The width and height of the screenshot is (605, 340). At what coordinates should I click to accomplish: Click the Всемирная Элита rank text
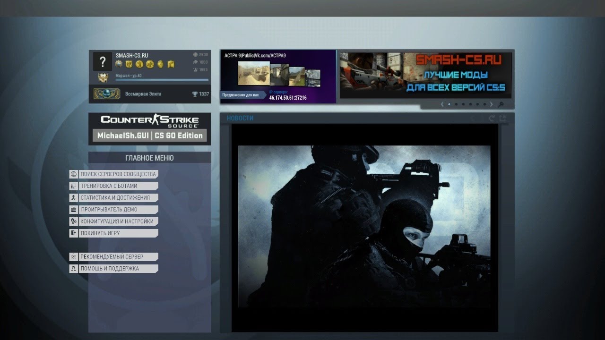143,94
